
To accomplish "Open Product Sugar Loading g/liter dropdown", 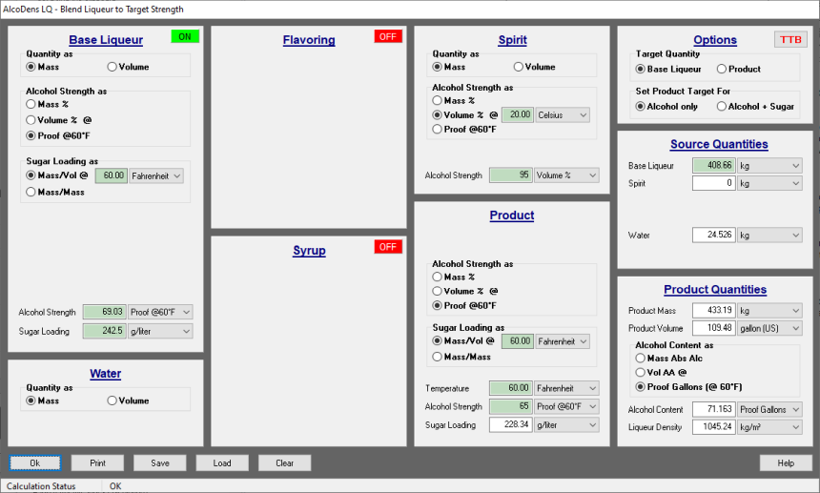I will [x=566, y=425].
